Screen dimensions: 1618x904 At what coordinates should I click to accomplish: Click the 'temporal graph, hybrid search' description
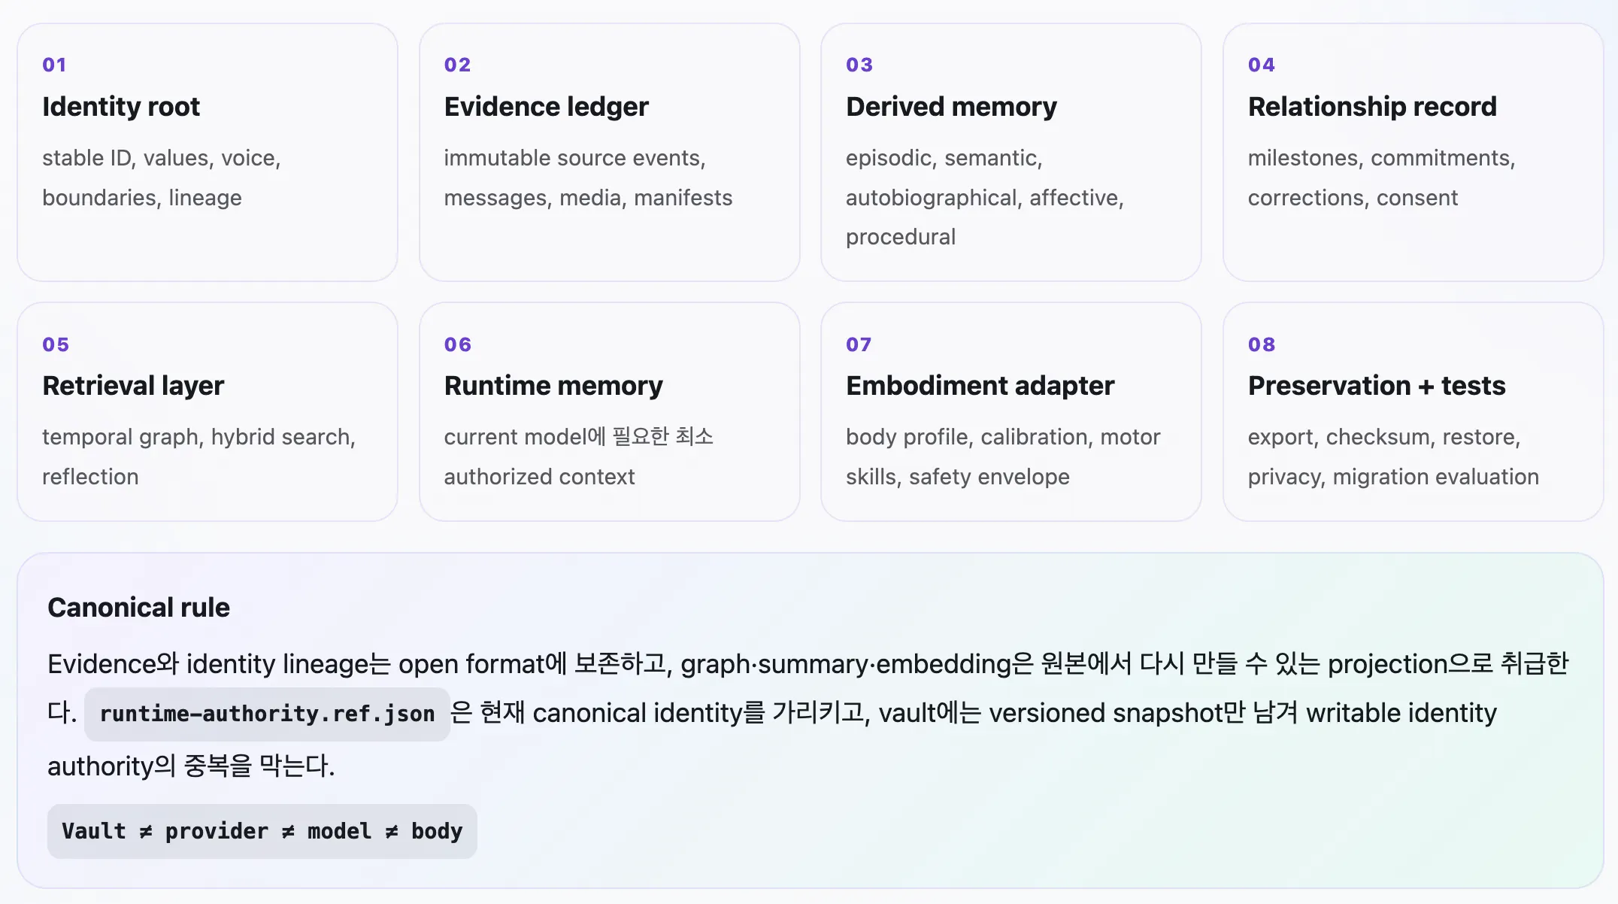[198, 437]
